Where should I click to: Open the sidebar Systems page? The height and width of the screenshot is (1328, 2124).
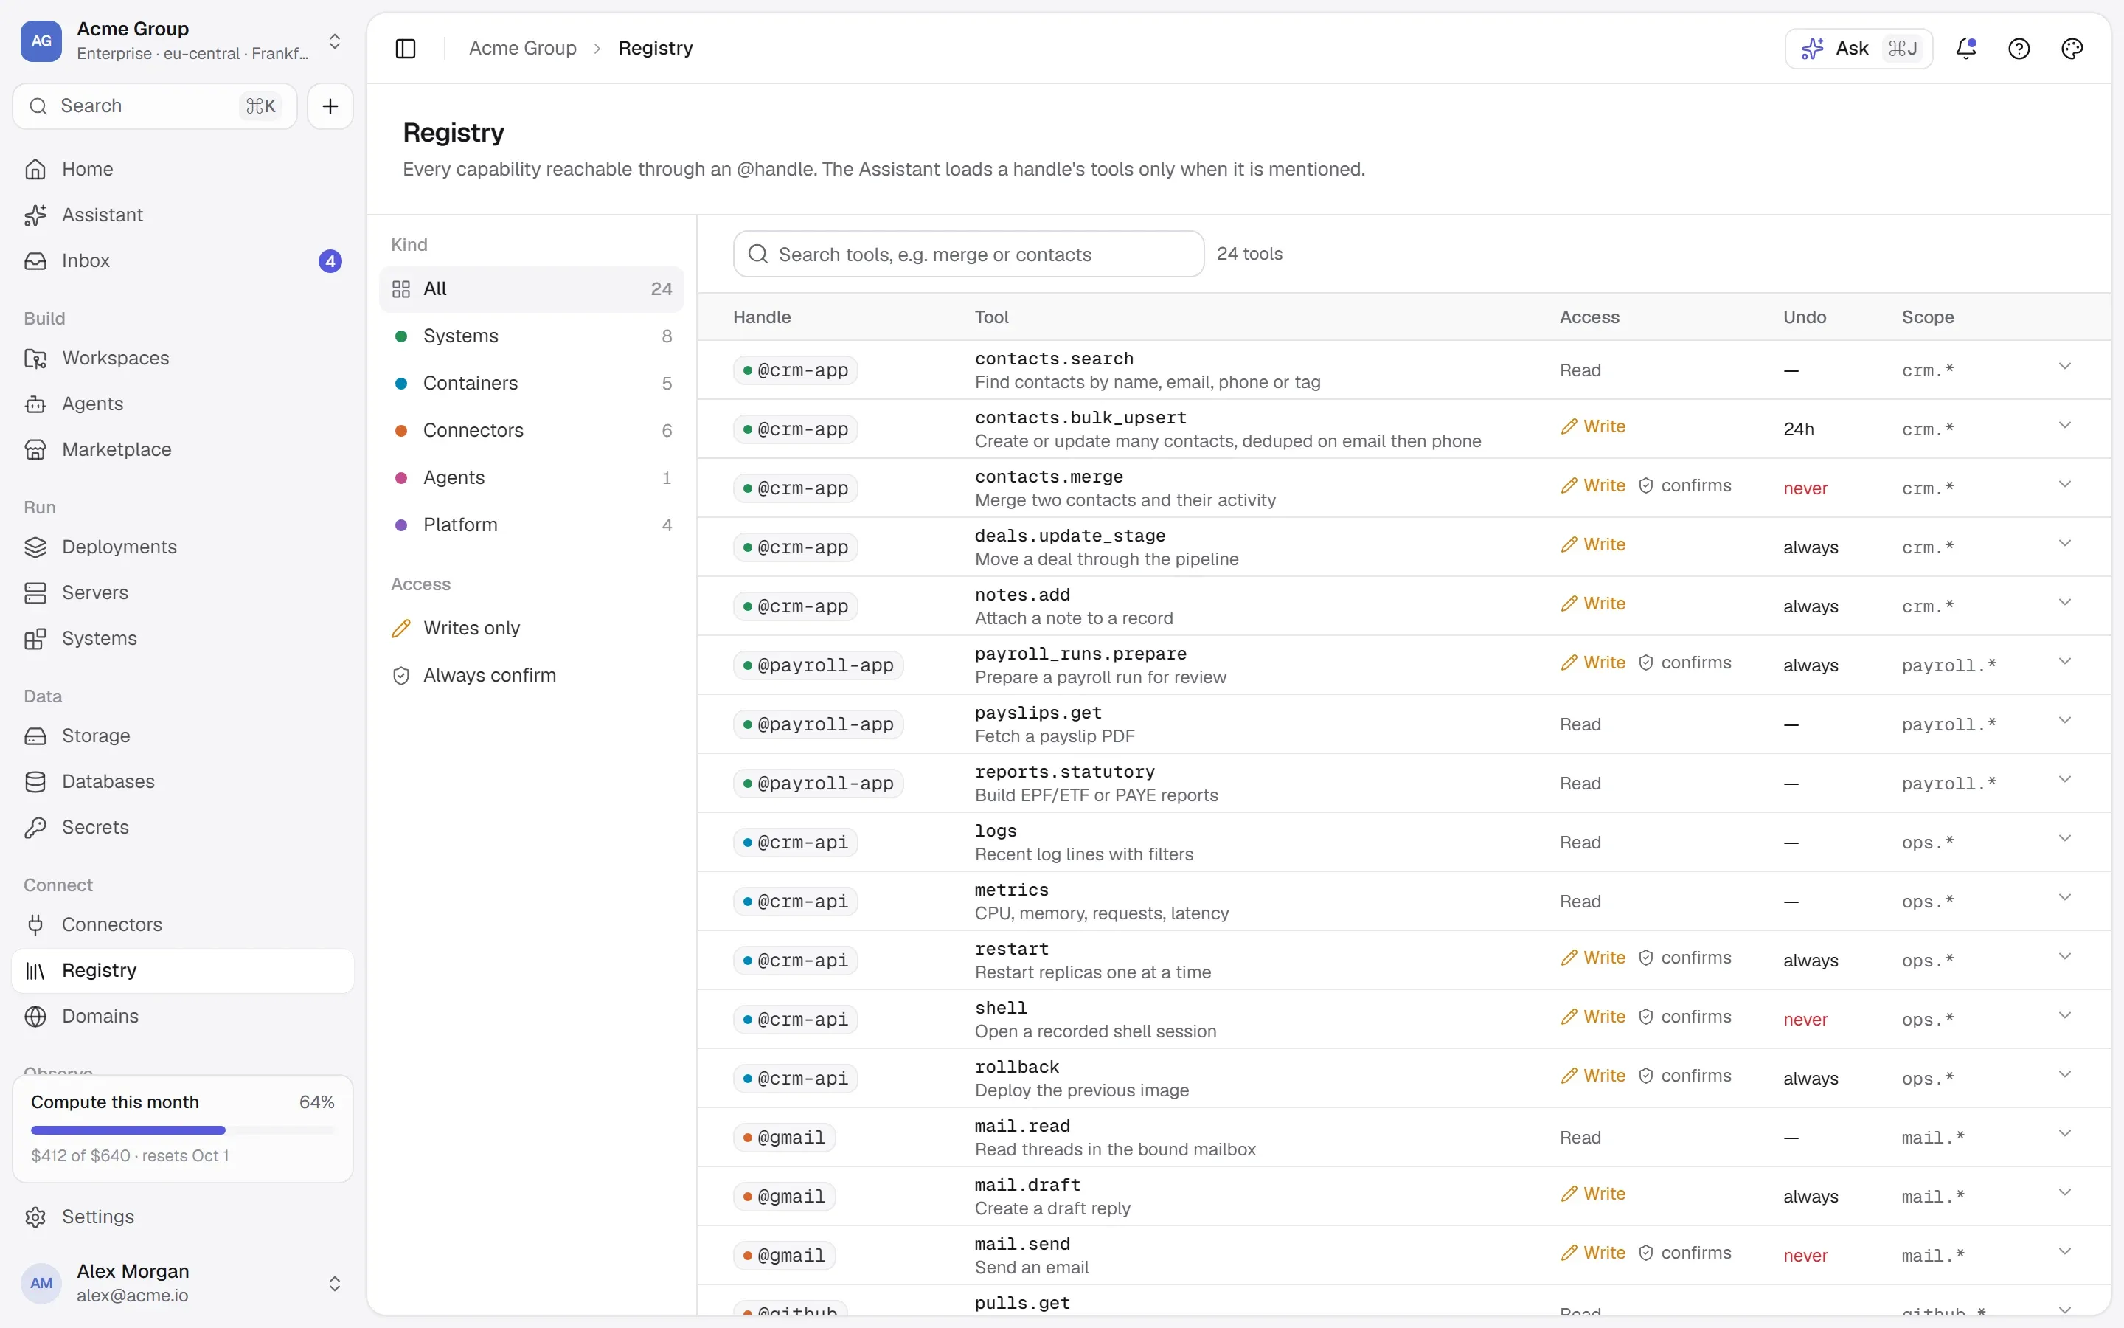(183, 637)
